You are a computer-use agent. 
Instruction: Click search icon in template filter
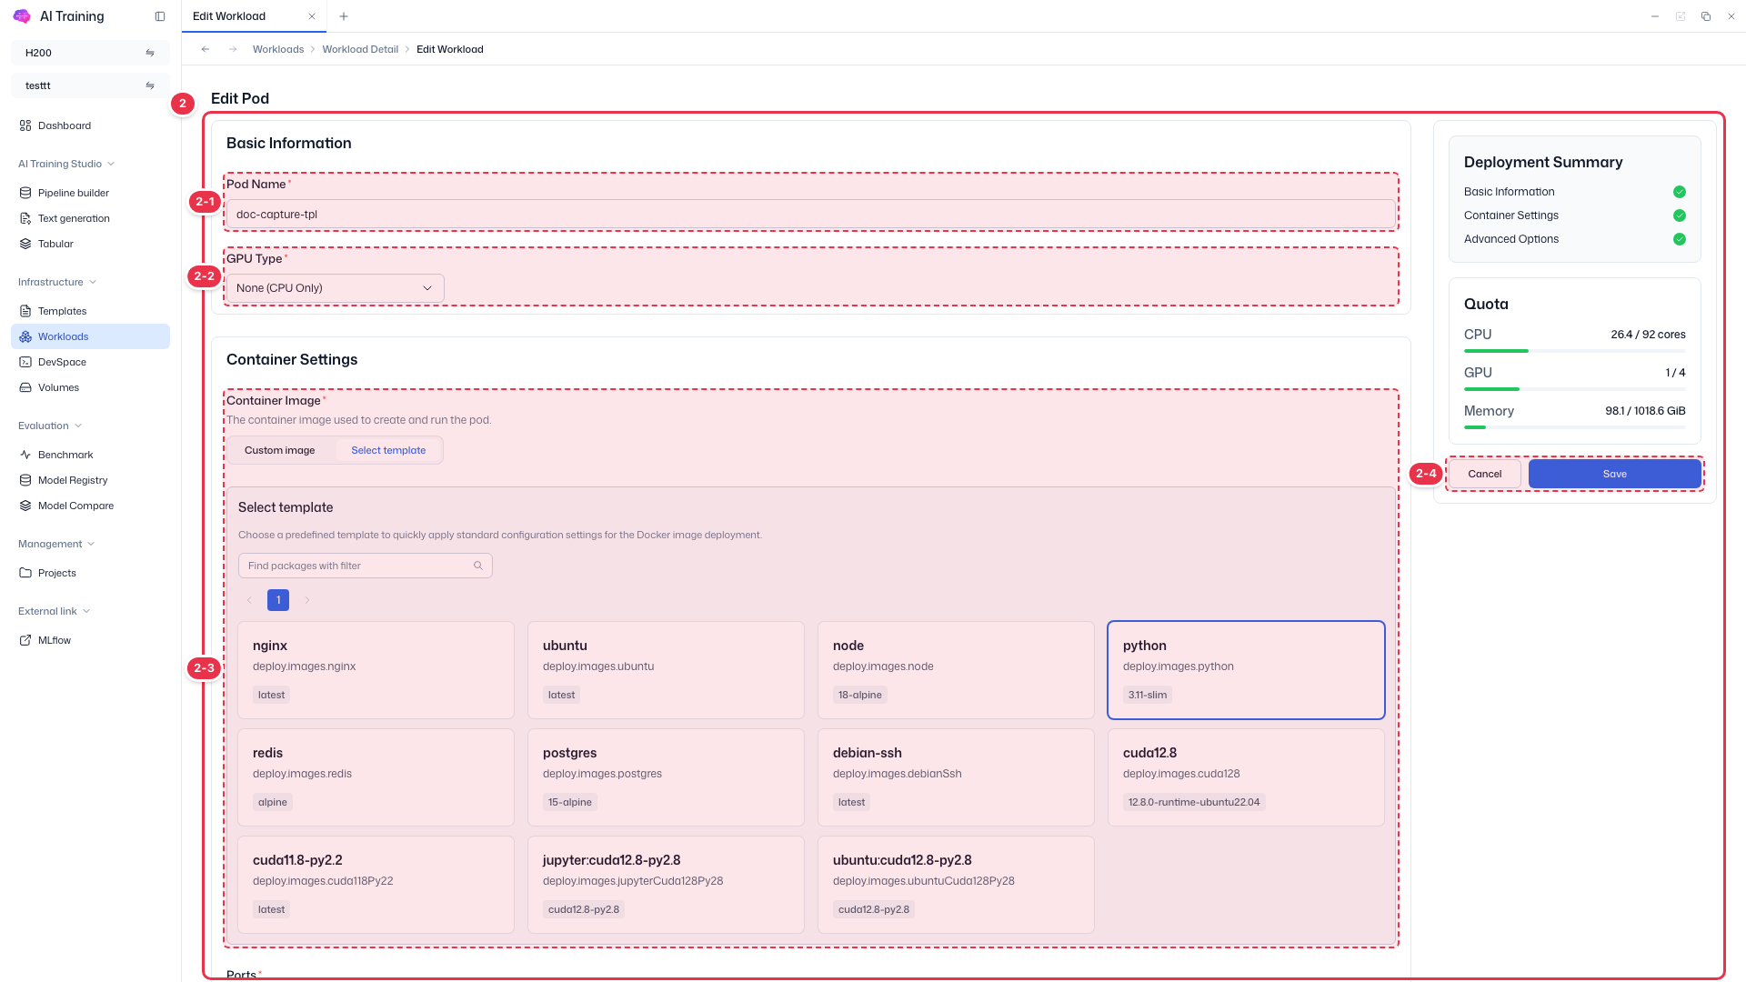pyautogui.click(x=478, y=566)
